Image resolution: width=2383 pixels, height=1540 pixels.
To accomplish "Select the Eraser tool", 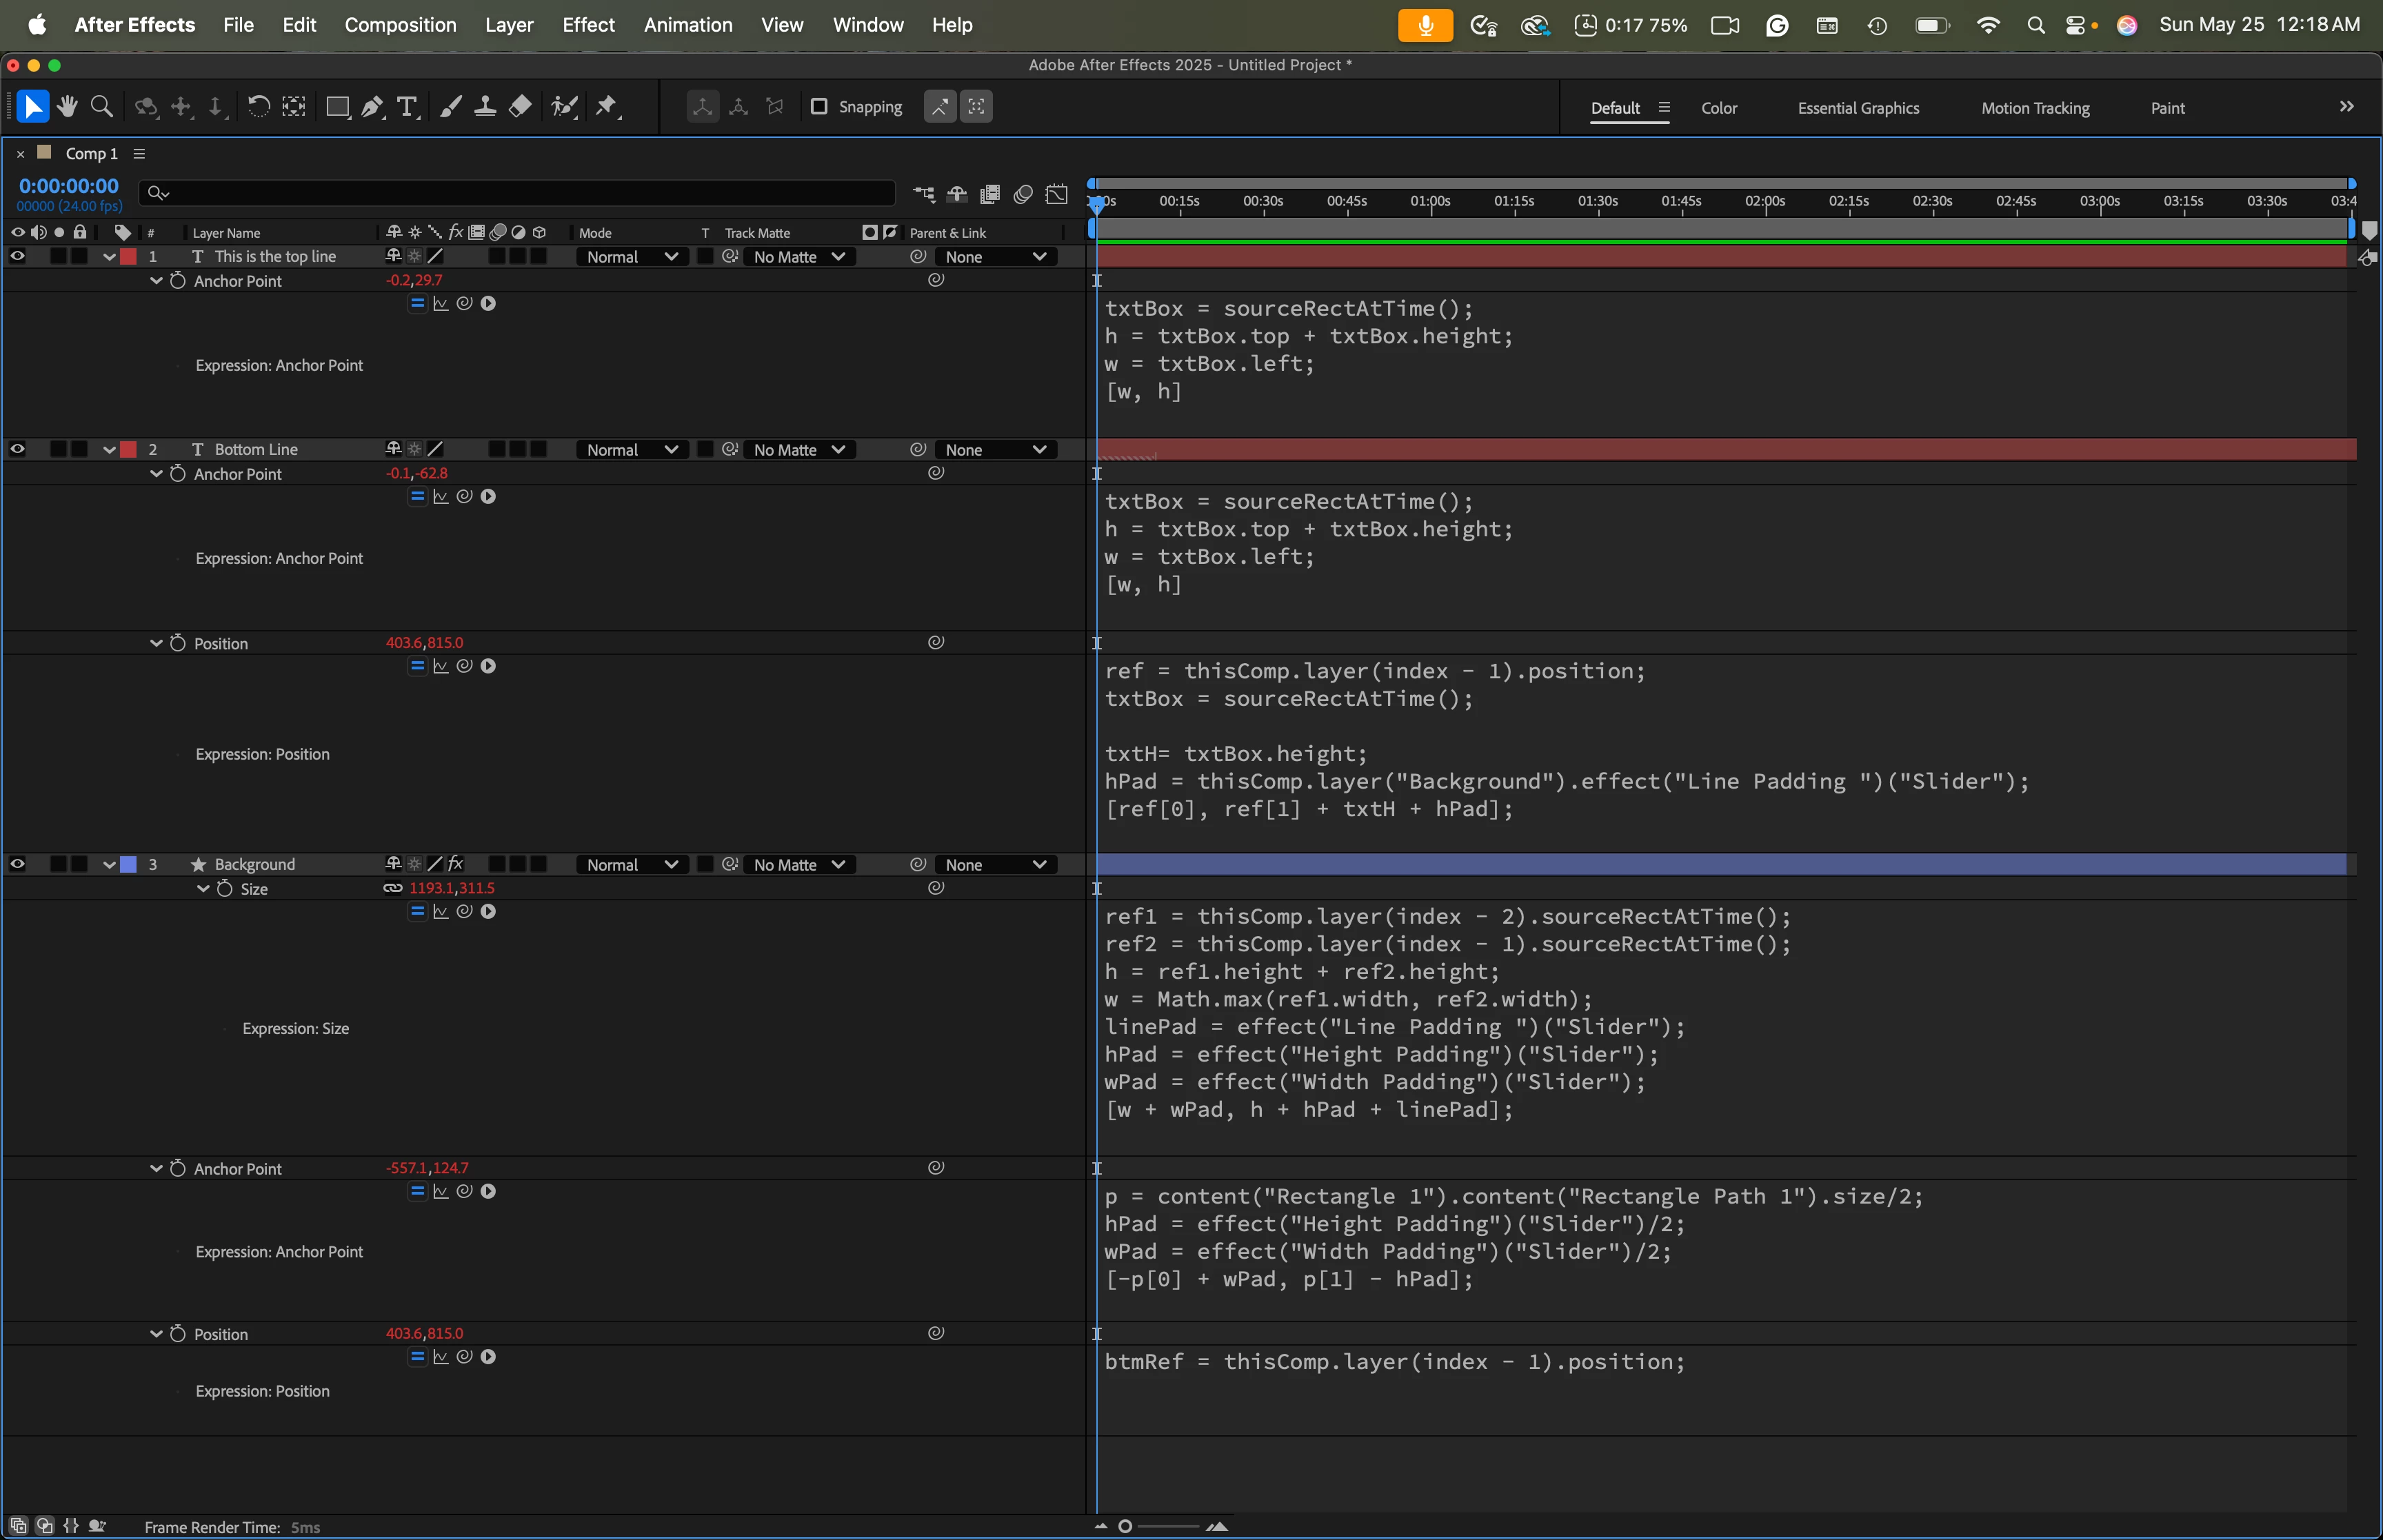I will [x=520, y=107].
